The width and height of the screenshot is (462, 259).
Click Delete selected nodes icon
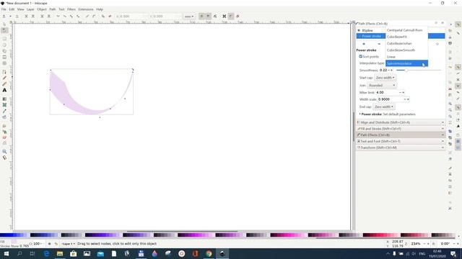tap(17, 16)
